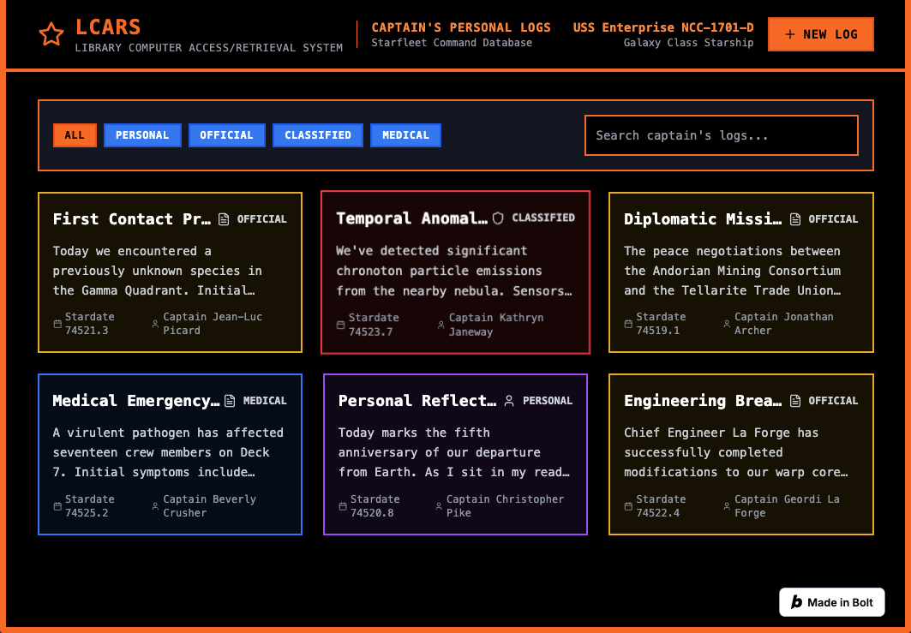Screen dimensions: 911x633
Task: Open the Temporal Anomaly classified log card
Action: [455, 272]
